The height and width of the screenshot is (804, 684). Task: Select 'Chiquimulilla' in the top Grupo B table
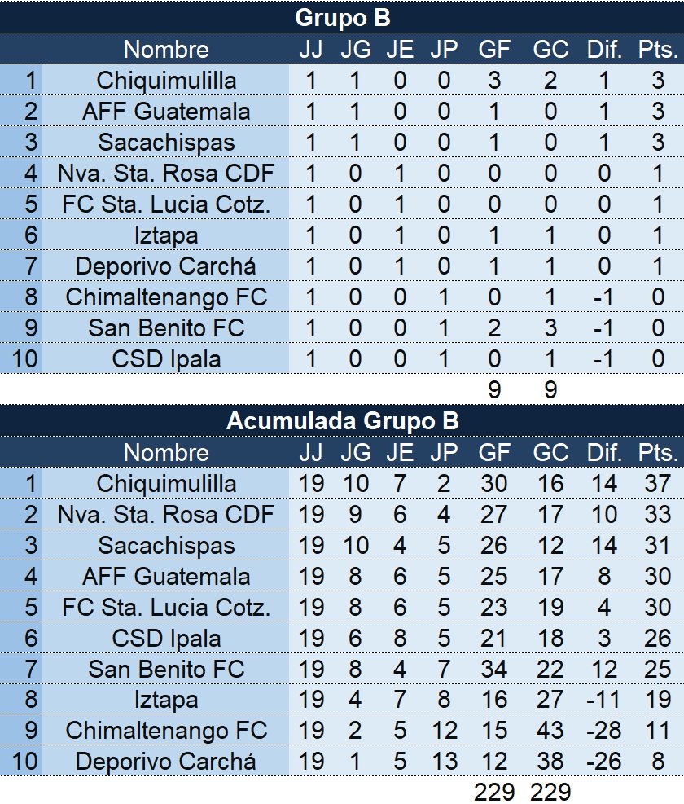click(166, 80)
